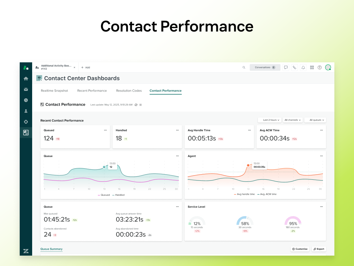Click the phone call icon in top bar
Screen dimensions: 354x266
click(x=294, y=68)
